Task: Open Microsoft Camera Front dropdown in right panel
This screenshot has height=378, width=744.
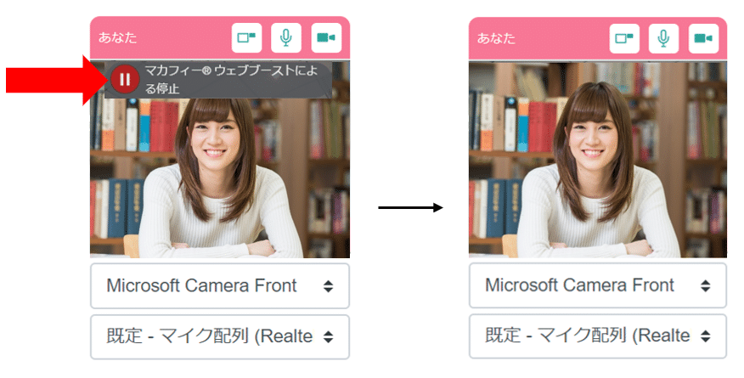Action: tap(598, 285)
